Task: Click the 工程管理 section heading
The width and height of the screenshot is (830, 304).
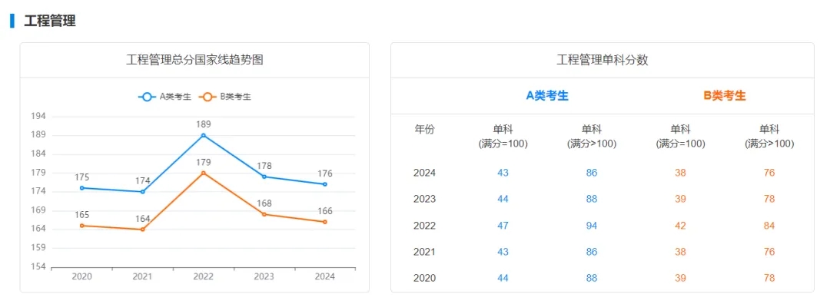Action: [x=50, y=21]
